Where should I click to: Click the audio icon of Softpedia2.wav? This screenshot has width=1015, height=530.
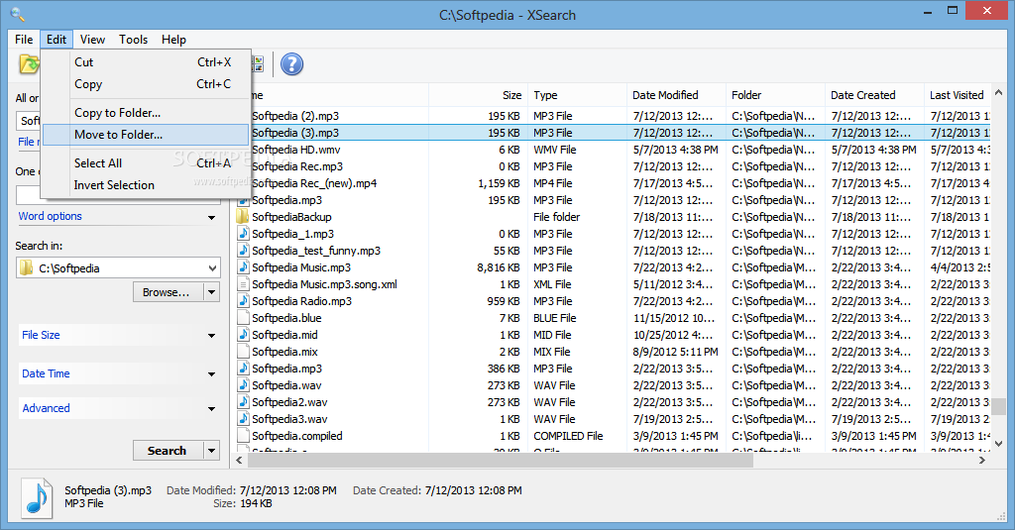click(243, 402)
